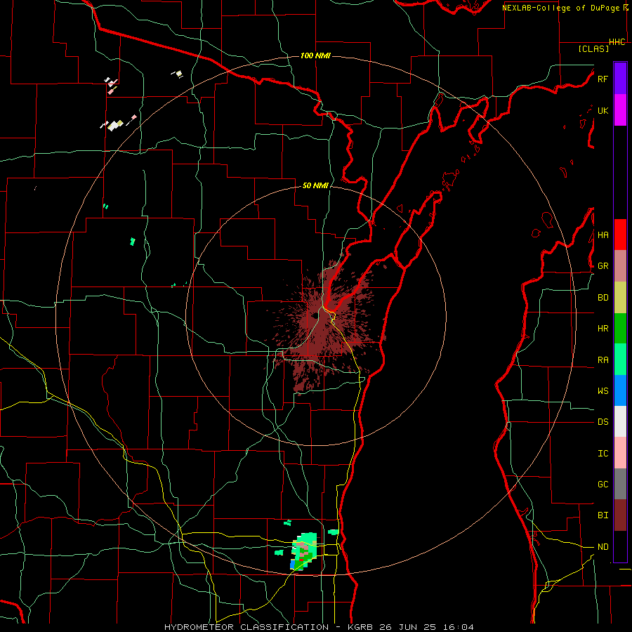Screen dimensions: 632x632
Task: Click the Hydrometeor Classification KGRB caption
Action: [x=319, y=627]
